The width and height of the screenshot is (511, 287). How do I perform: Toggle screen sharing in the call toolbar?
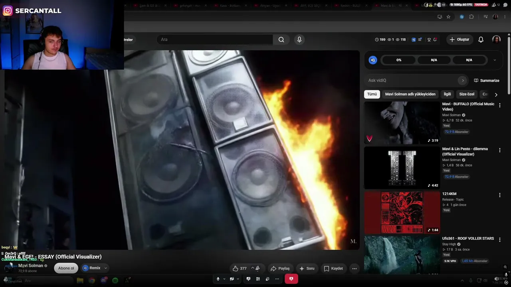pos(248,279)
